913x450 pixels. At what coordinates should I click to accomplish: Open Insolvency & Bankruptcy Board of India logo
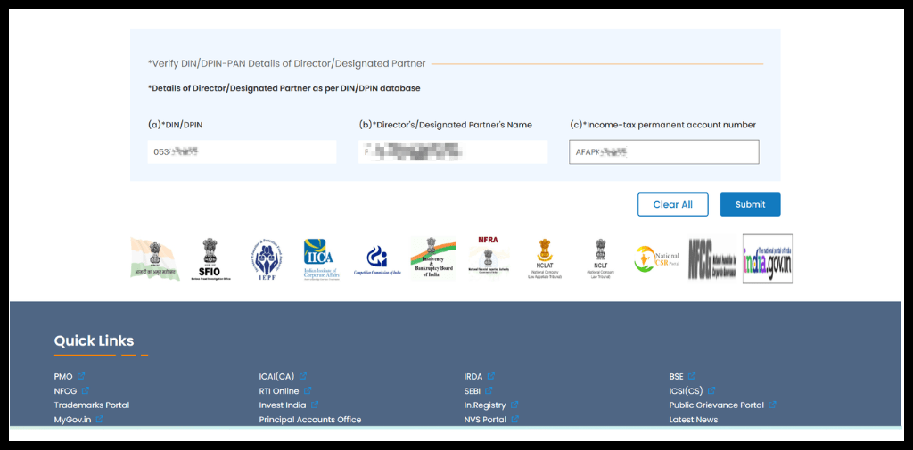click(432, 259)
